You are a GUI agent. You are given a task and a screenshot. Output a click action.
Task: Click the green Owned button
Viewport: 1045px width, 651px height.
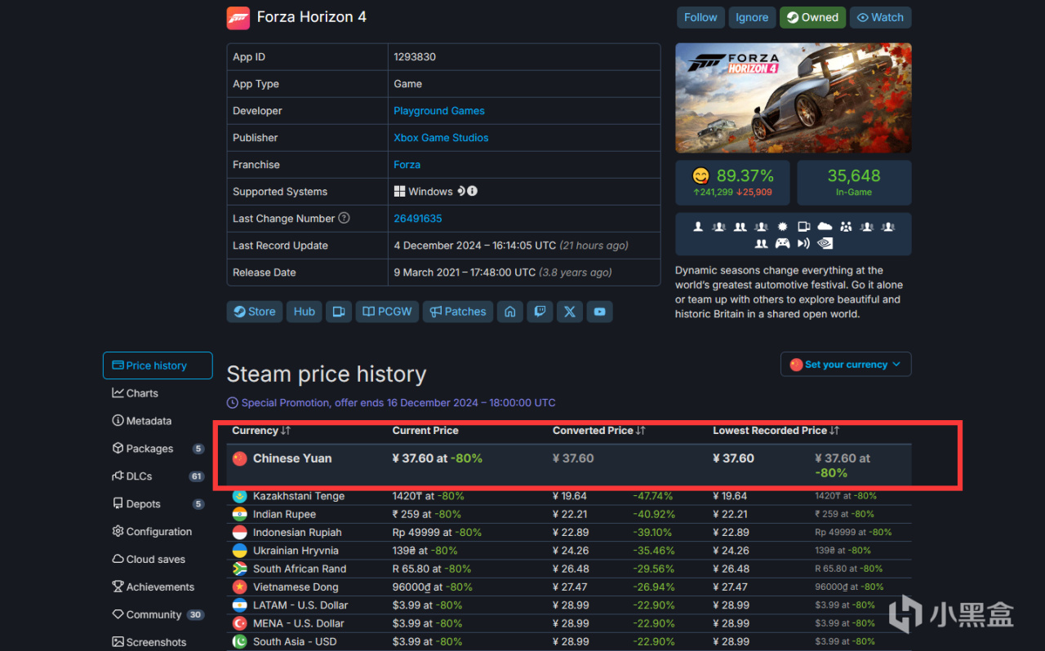(812, 17)
